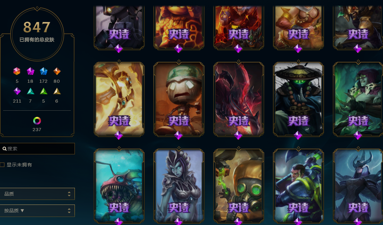This screenshot has width=383, height=225.
Task: Select the magenta pentagon gem with count 18
Action: point(30,71)
